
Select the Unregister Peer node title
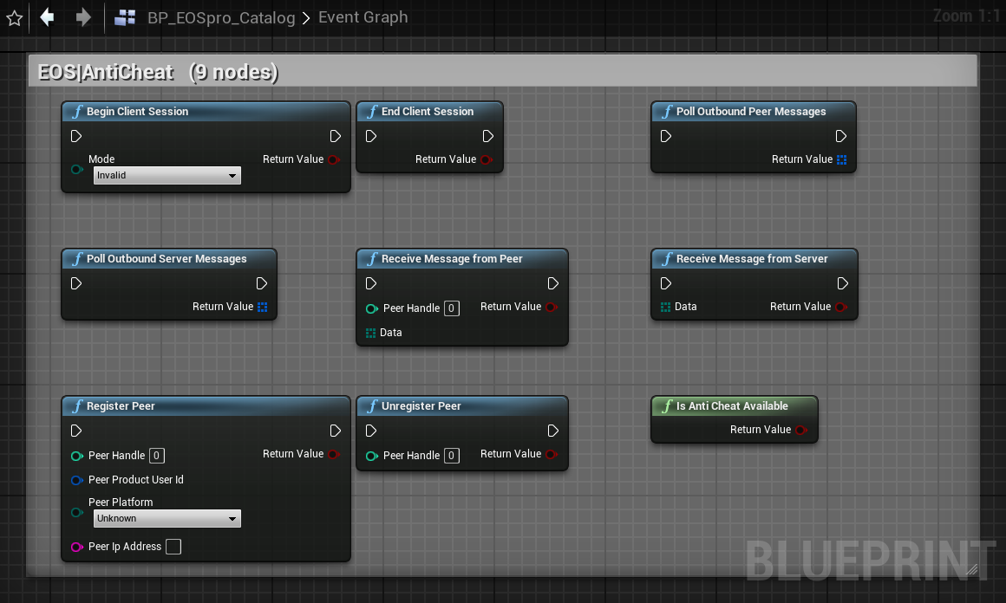click(x=421, y=406)
